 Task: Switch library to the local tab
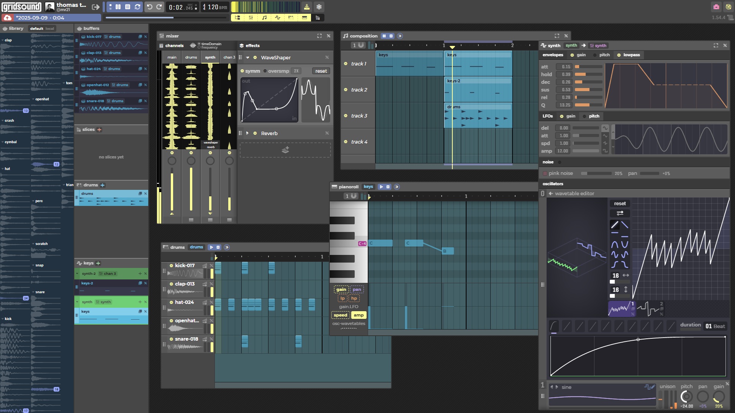pos(50,28)
